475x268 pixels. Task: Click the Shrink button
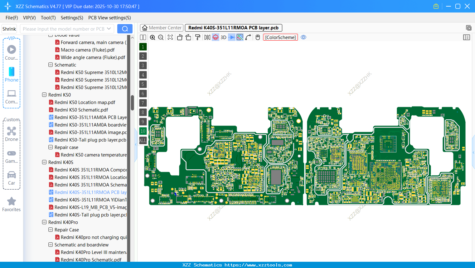[9, 28]
